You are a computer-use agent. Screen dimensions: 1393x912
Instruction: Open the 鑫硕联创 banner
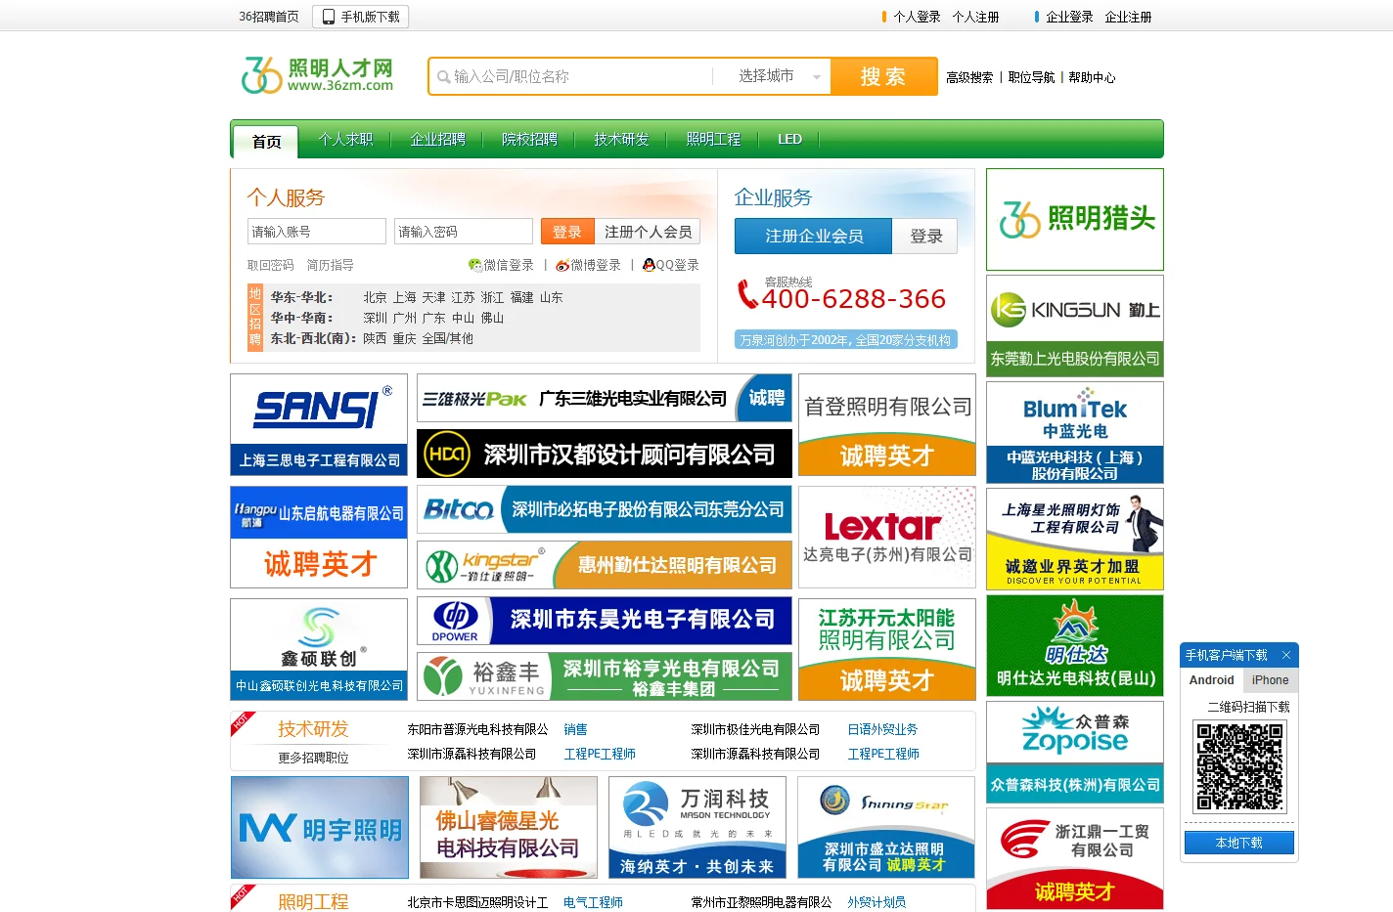pos(319,649)
